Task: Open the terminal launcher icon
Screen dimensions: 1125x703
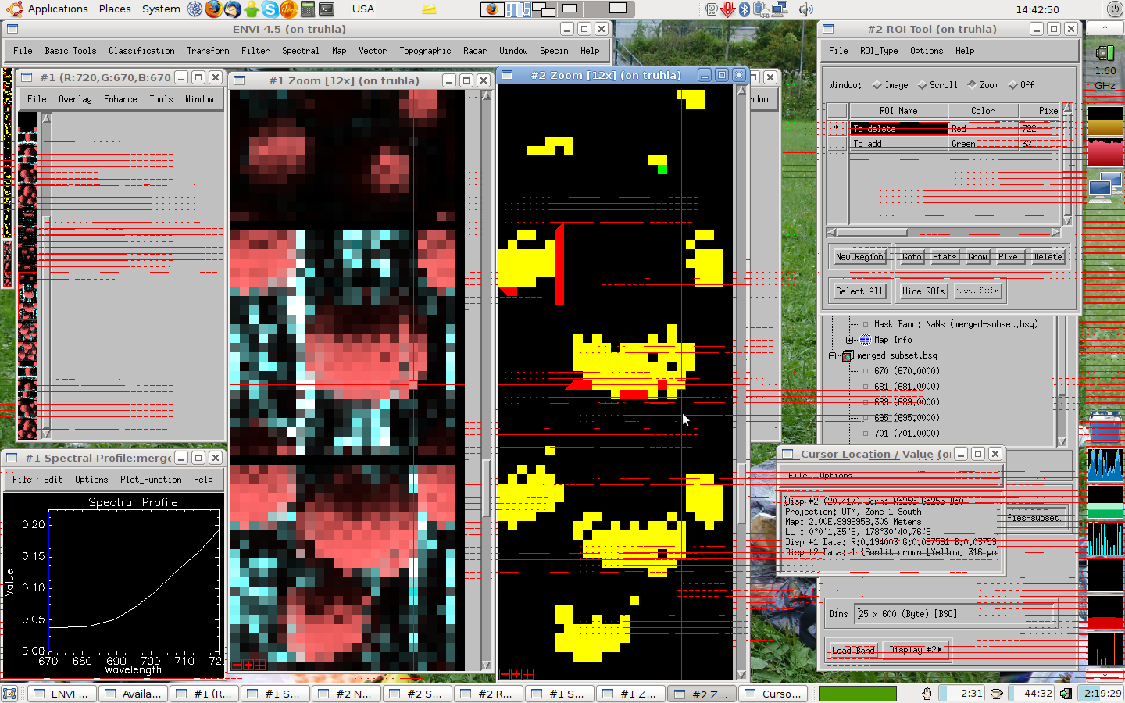Action: click(x=327, y=9)
